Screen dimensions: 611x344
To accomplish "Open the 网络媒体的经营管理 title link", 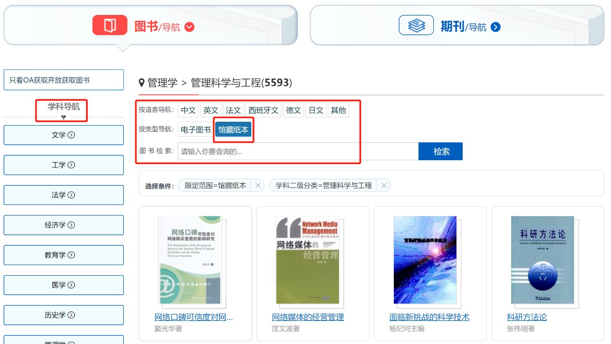I will (x=308, y=317).
